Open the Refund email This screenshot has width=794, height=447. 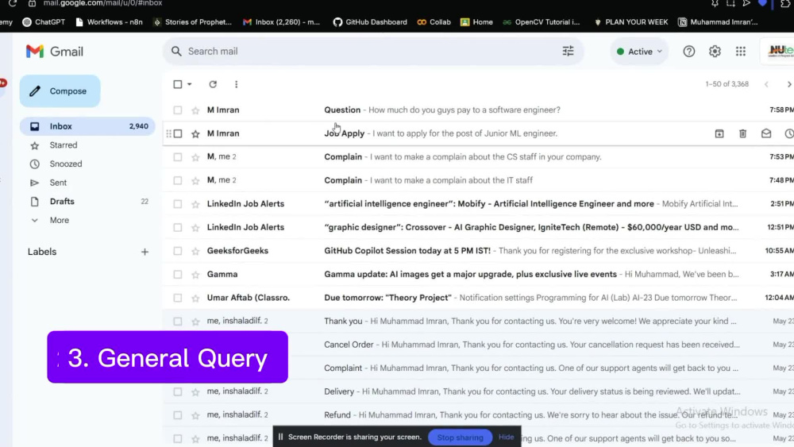[478, 415]
